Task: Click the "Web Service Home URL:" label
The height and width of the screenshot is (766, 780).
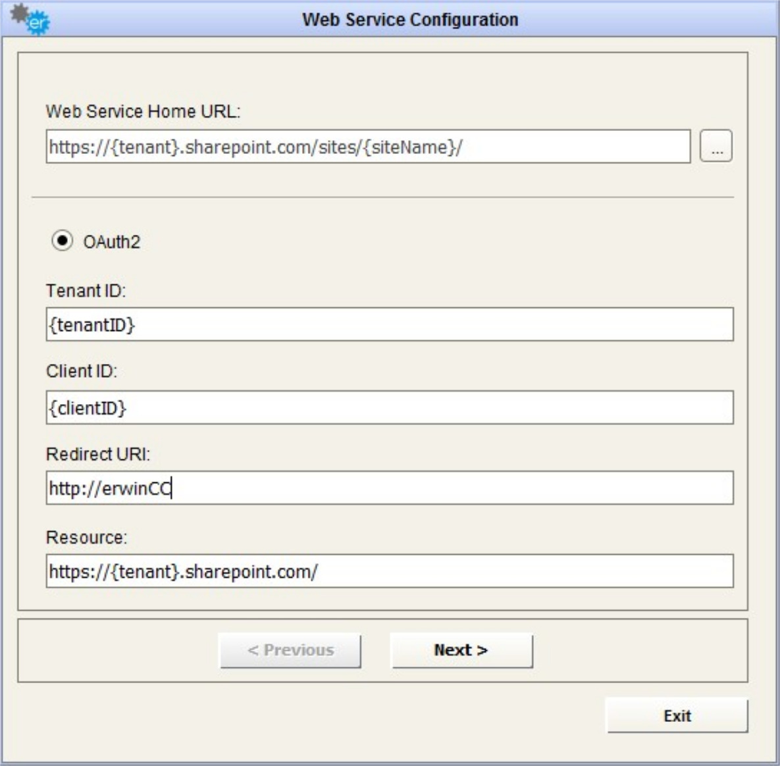Action: pyautogui.click(x=143, y=111)
